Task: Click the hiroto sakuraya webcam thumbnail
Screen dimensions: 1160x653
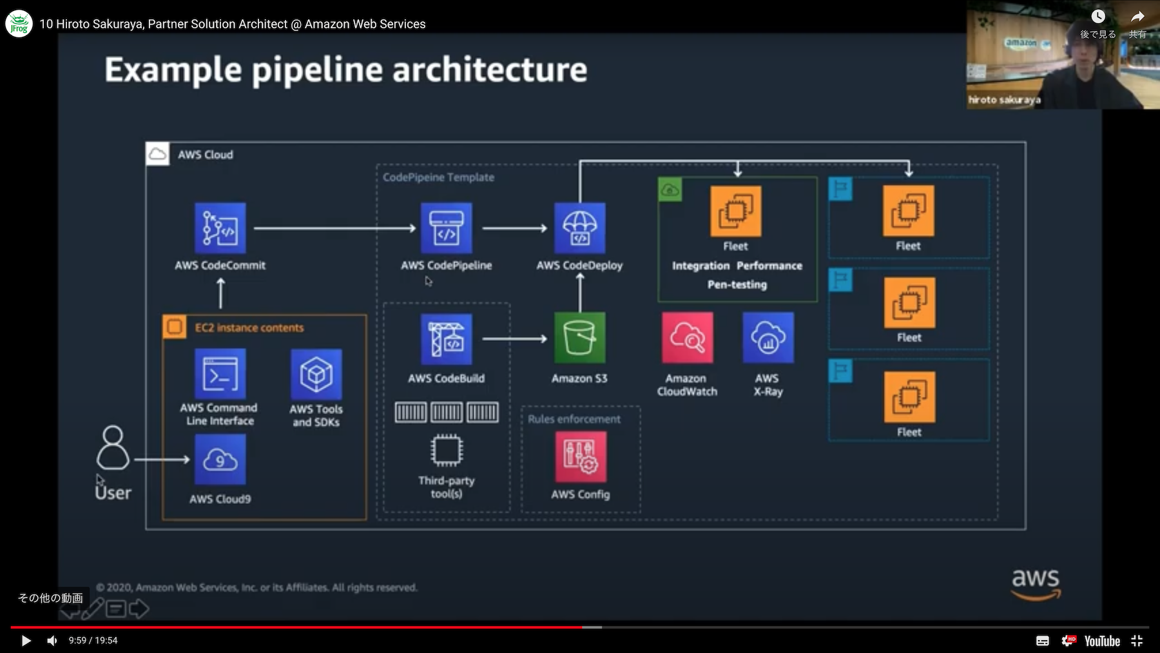Action: 1063,55
